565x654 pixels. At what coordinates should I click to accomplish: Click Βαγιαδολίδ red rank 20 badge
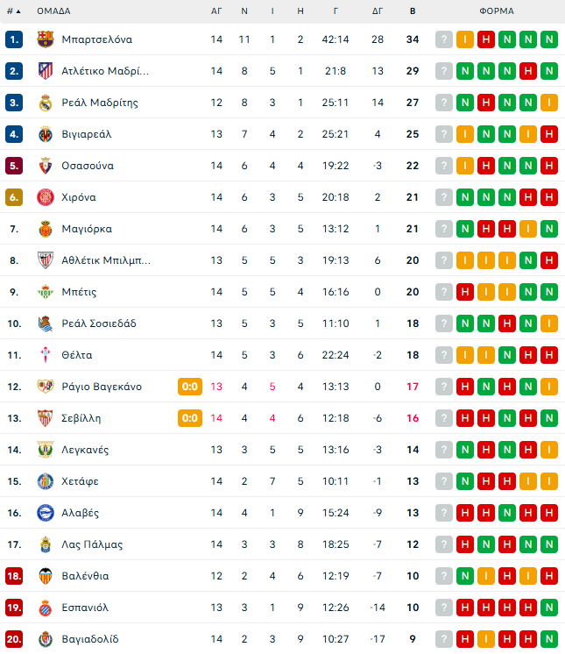coord(13,639)
